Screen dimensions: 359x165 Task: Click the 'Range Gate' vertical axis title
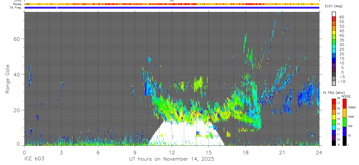coord(8,79)
